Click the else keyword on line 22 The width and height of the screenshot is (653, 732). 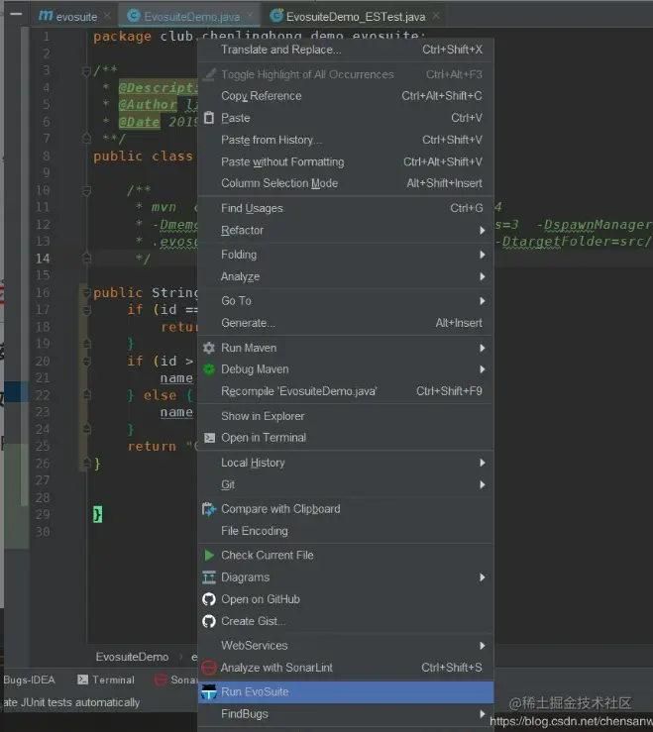[161, 395]
